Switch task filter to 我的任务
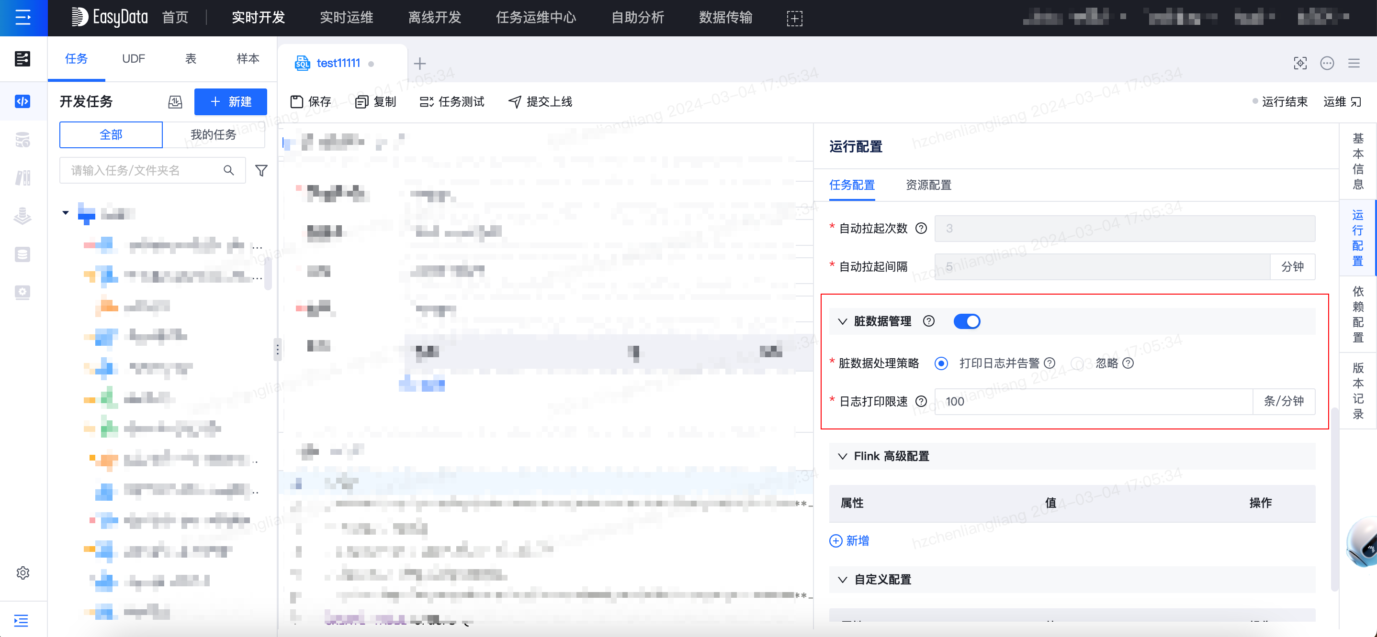The height and width of the screenshot is (637, 1377). (214, 134)
